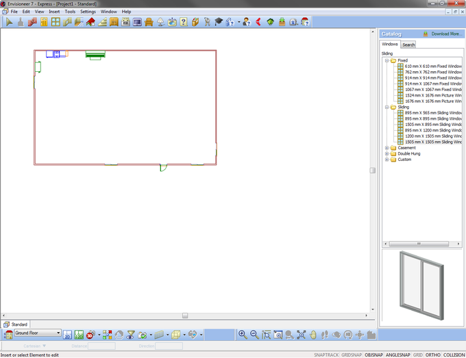Image resolution: width=466 pixels, height=358 pixels.
Task: Open the File menu
Action: tap(14, 12)
